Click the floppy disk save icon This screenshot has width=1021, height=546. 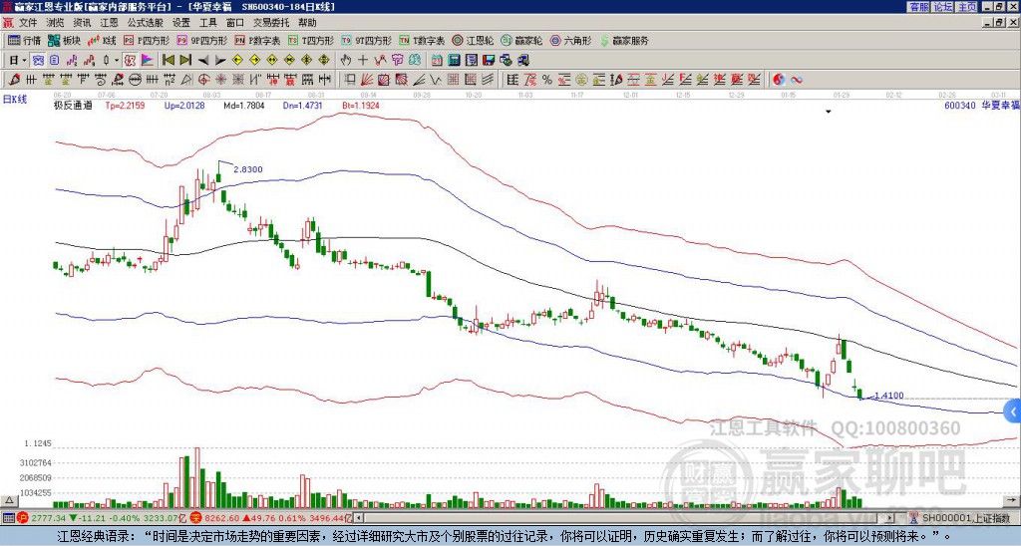[x=489, y=60]
